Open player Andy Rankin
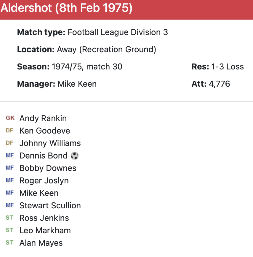This screenshot has width=253, height=257. 43,118
